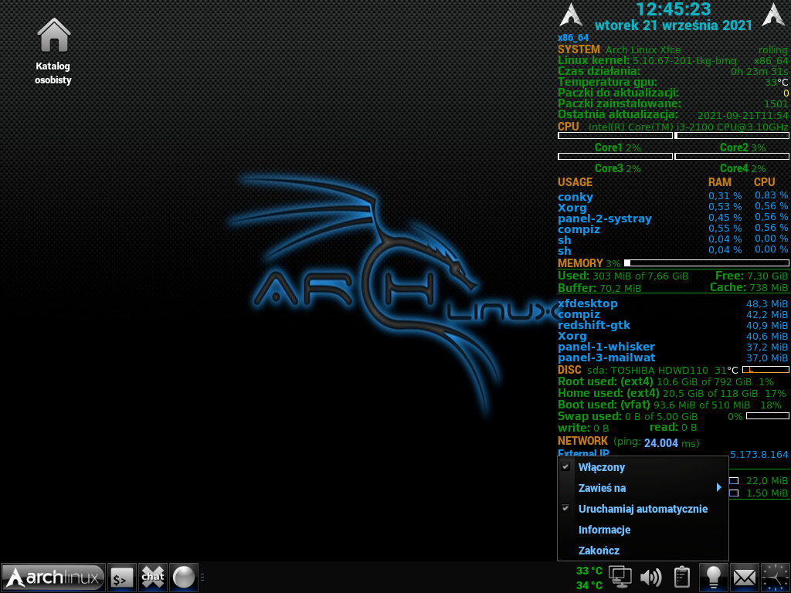
Task: Toggle the Włączony checkbox in Redshift menu
Action: (x=565, y=467)
